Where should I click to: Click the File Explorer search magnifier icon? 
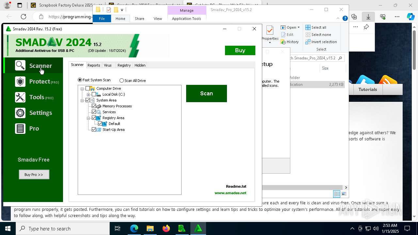(340, 58)
